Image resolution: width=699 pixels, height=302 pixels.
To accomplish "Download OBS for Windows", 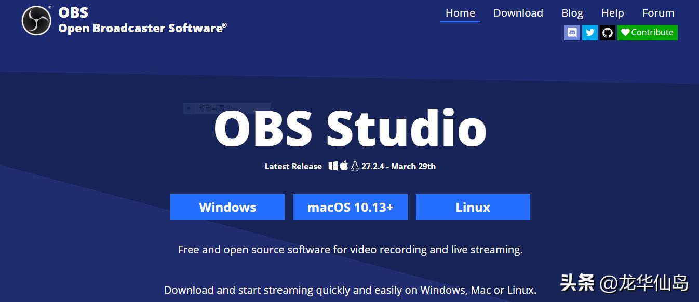I will [x=227, y=207].
